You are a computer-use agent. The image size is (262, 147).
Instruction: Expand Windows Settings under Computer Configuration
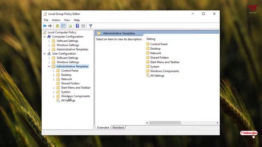click(x=49, y=45)
